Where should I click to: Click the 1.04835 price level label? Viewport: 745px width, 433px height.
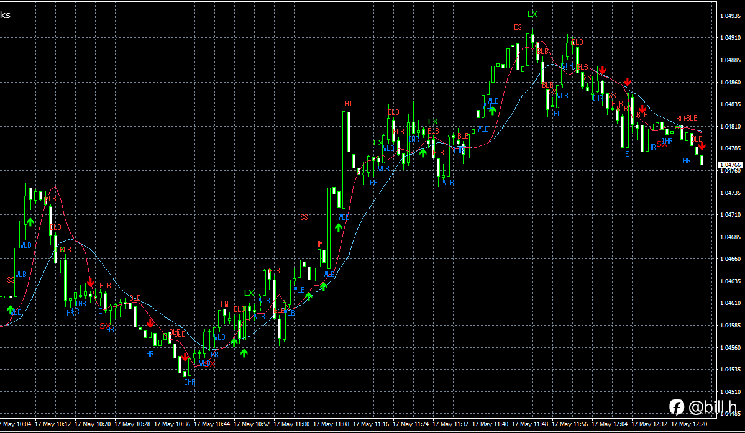[x=731, y=104]
